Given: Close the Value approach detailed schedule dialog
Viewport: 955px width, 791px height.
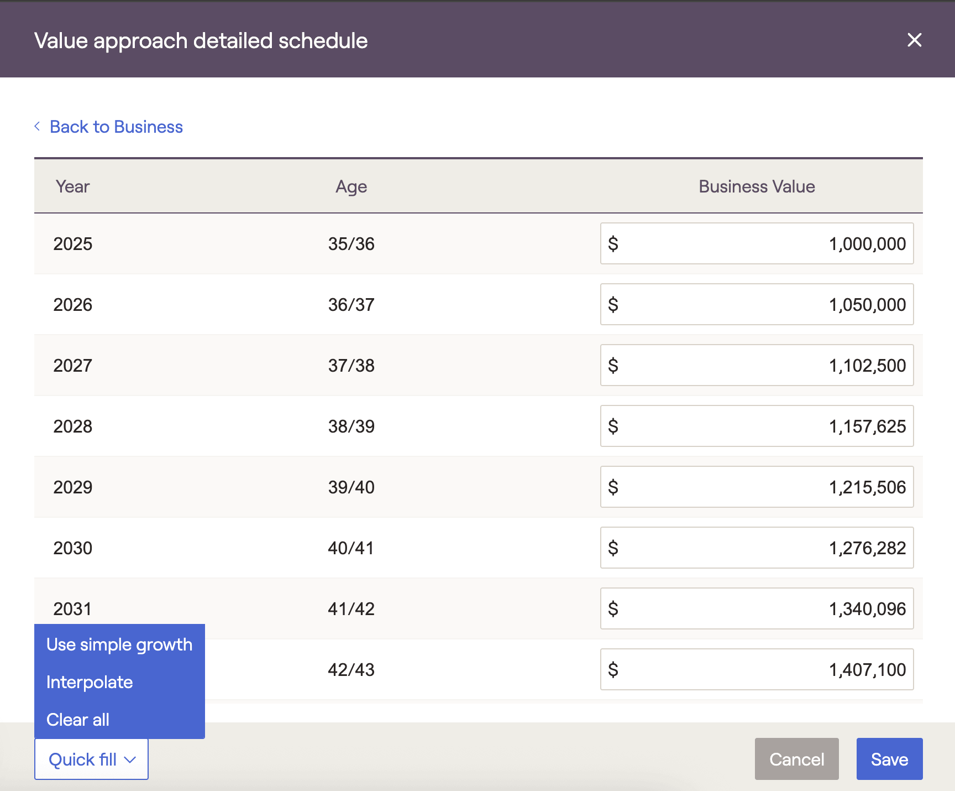Looking at the screenshot, I should click(914, 40).
